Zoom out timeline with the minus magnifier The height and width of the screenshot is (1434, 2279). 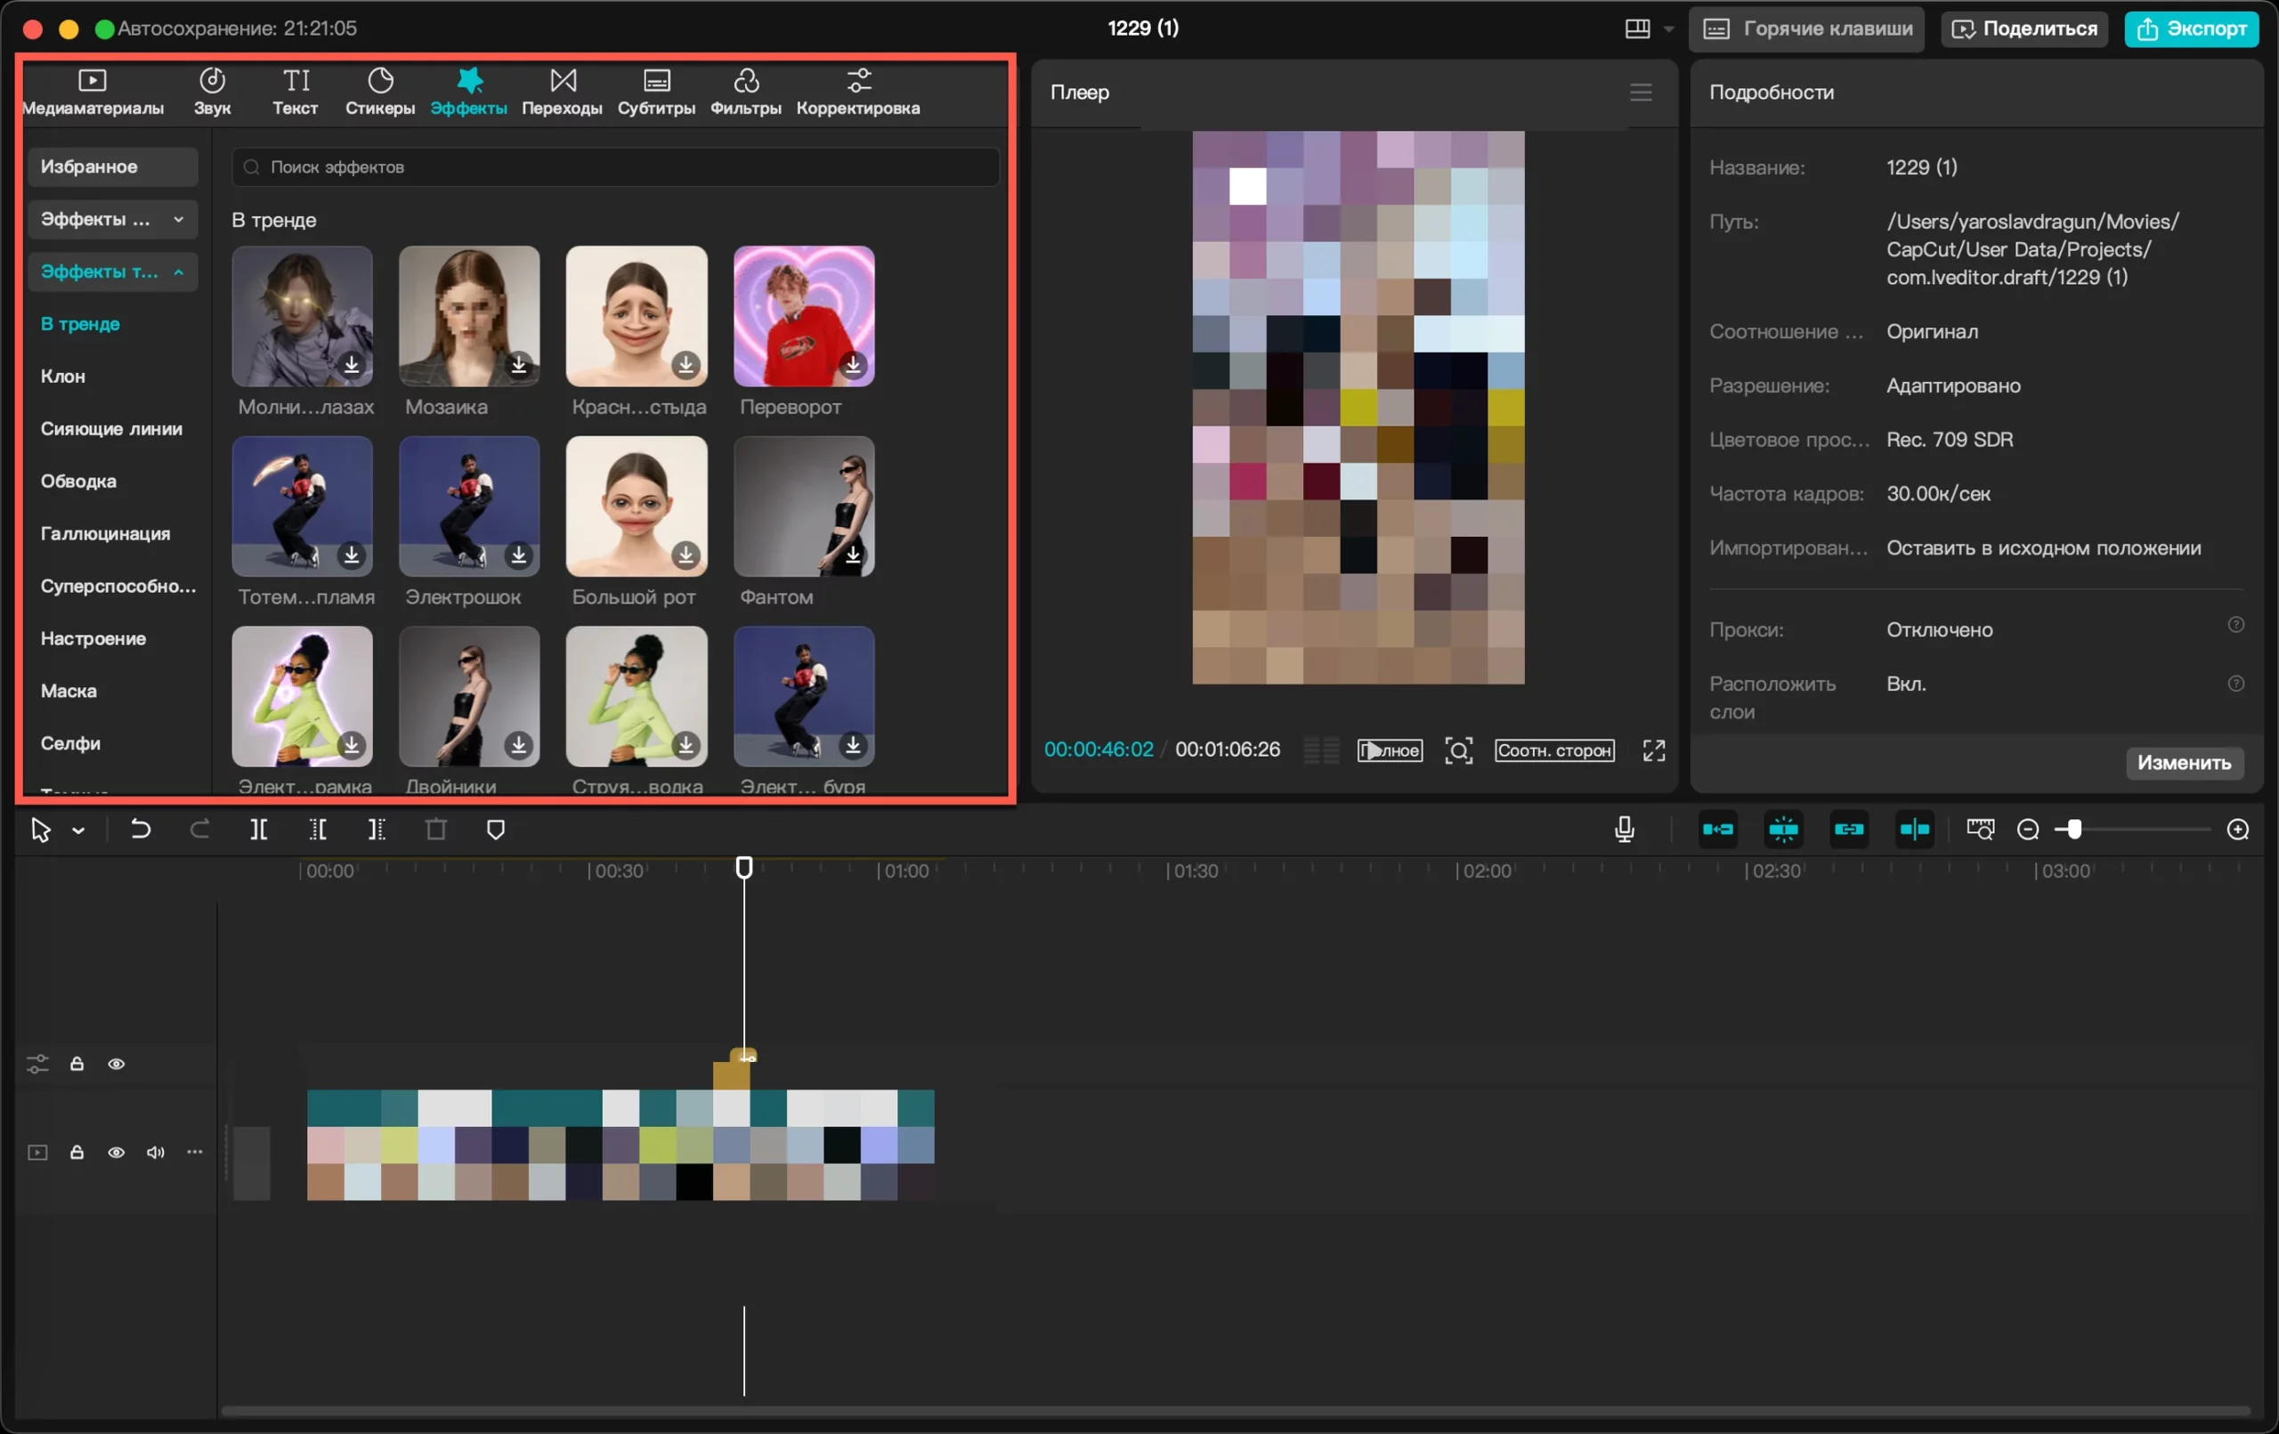[x=2028, y=830]
